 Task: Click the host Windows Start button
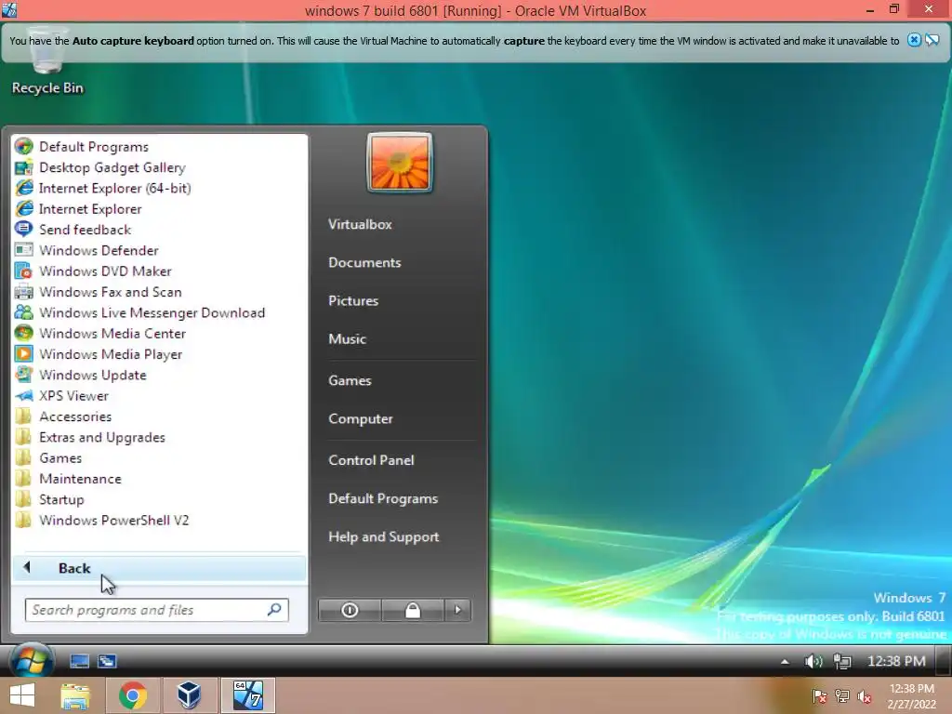point(22,695)
